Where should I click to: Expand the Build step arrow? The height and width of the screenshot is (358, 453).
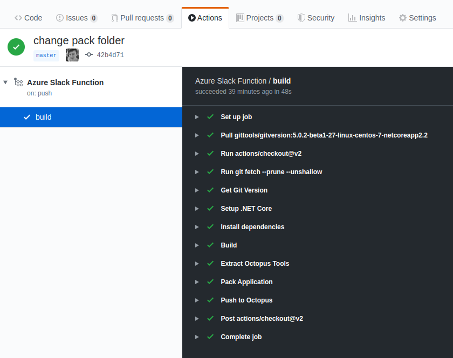click(197, 245)
